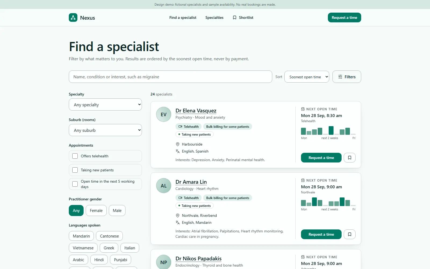Open Specialties in the top navigation
Screen dimensions: 430x269
214,17
